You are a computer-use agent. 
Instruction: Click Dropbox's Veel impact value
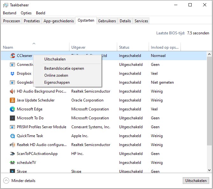tap(154, 73)
